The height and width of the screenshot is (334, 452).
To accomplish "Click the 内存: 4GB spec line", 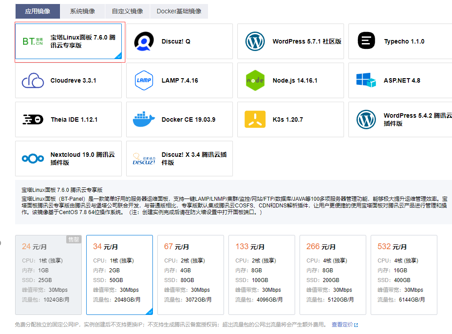I will [x=178, y=270].
